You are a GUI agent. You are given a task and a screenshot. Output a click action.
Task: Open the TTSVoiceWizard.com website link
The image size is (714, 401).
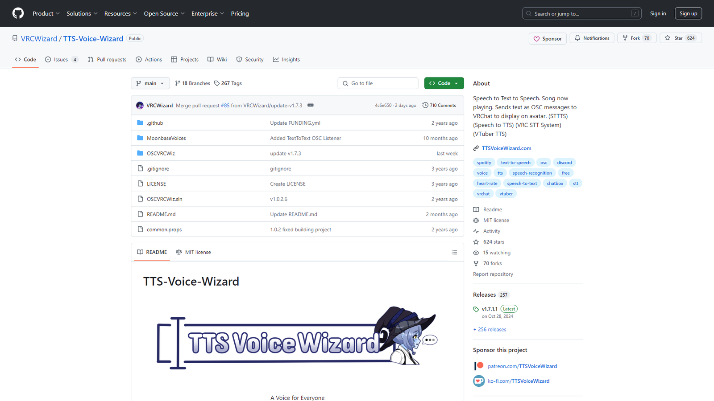point(506,148)
